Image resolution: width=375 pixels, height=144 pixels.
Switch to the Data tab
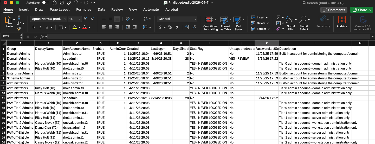click(x=101, y=10)
